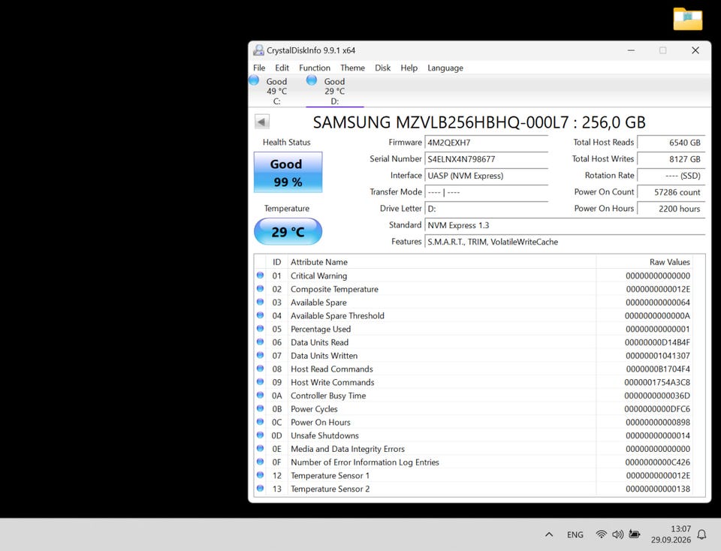
Task: Show hidden tray icons chevron
Action: tap(548, 534)
